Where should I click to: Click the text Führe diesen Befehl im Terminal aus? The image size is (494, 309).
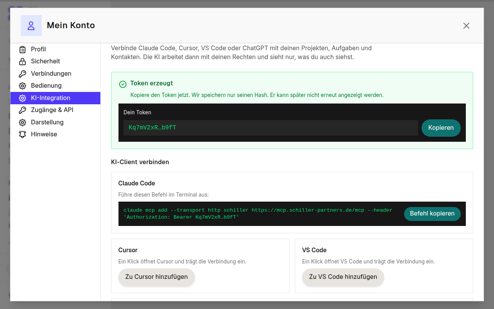click(164, 195)
